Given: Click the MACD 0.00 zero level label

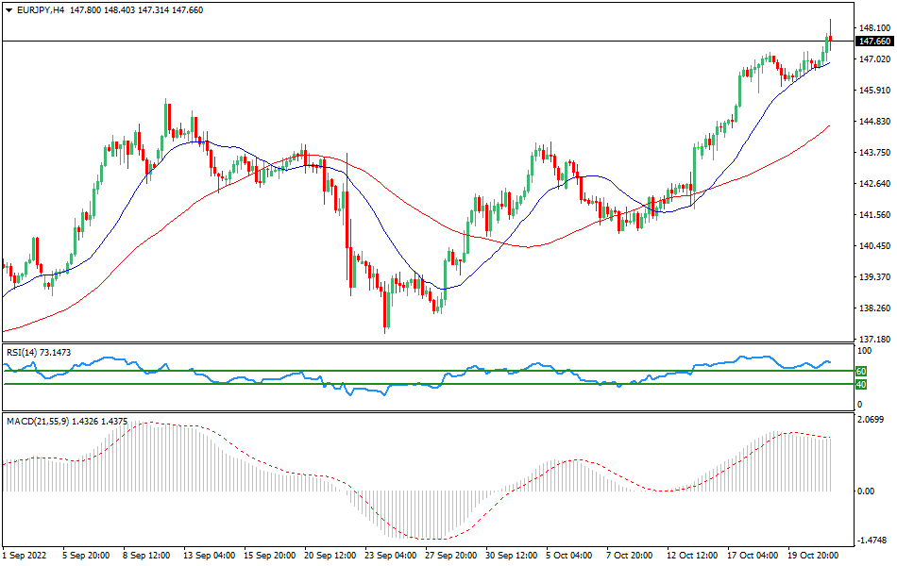Looking at the screenshot, I should click(x=866, y=491).
